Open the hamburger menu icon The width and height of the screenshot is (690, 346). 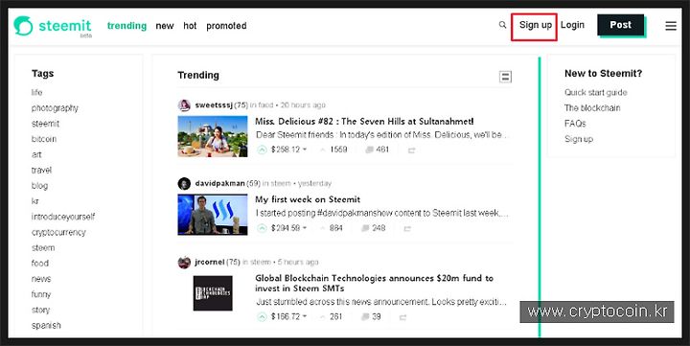pyautogui.click(x=671, y=26)
